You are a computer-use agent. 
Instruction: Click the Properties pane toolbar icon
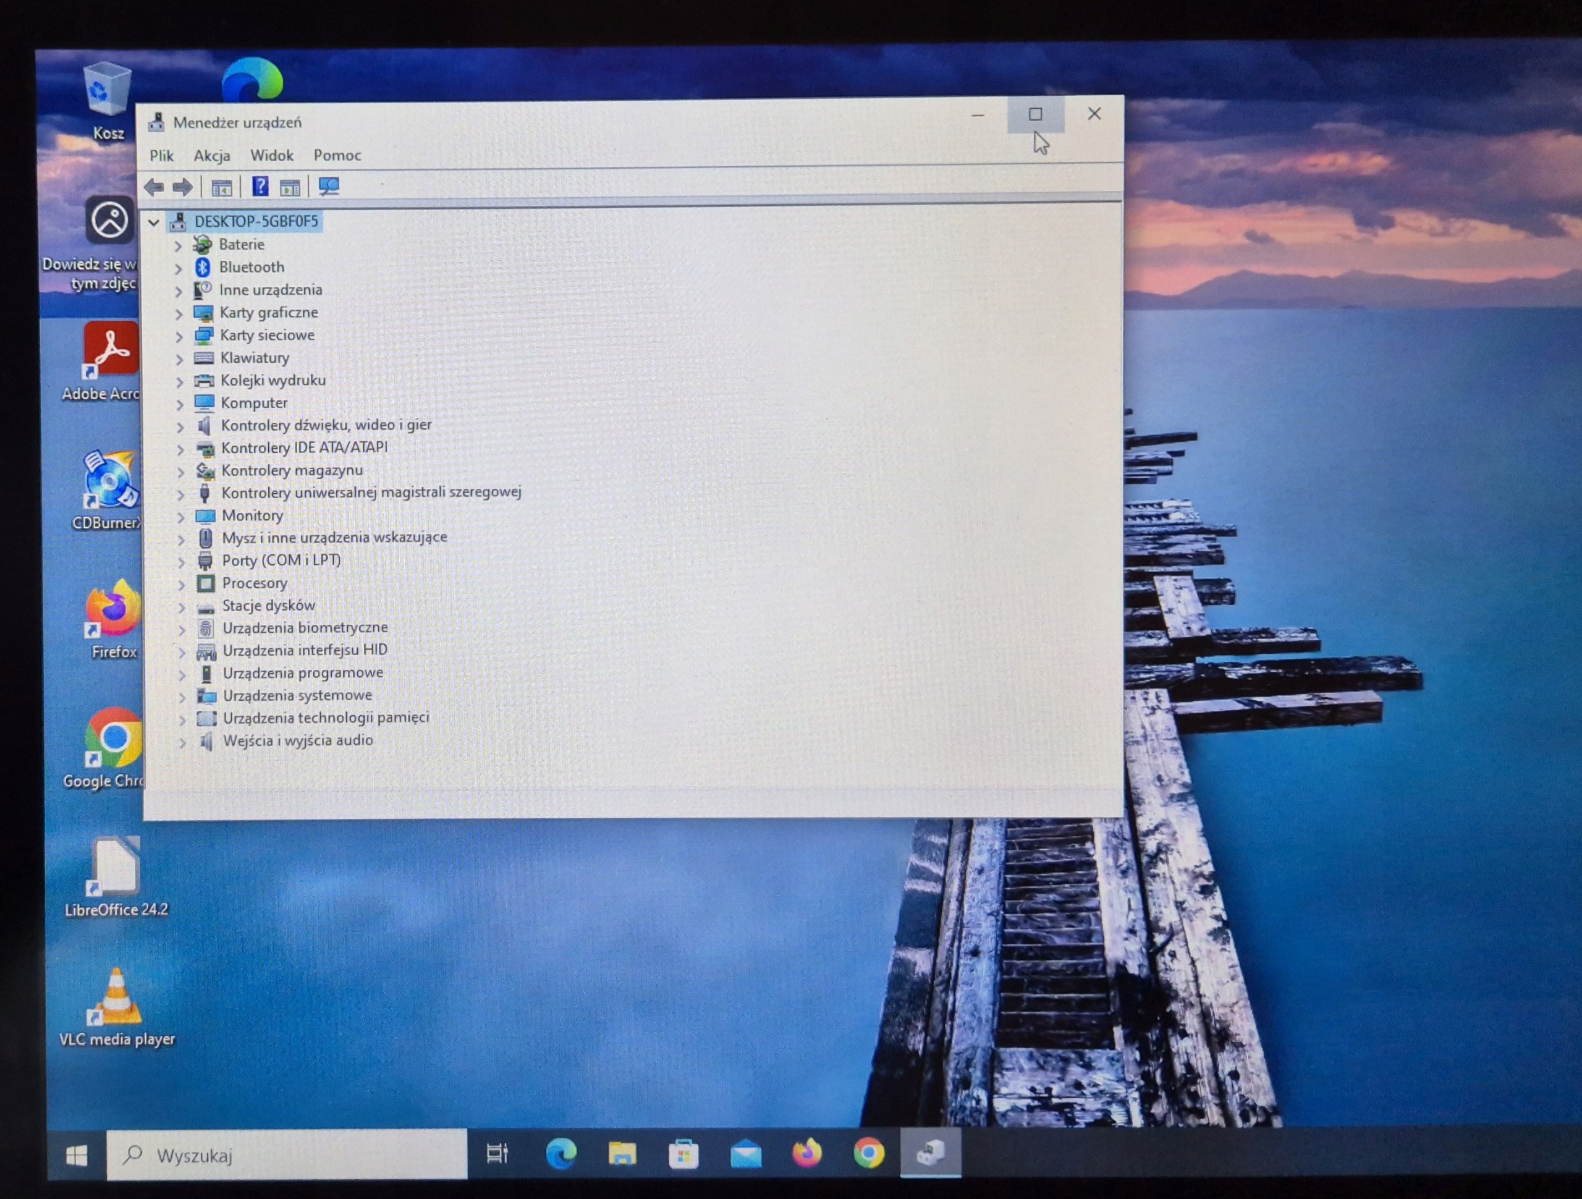290,188
